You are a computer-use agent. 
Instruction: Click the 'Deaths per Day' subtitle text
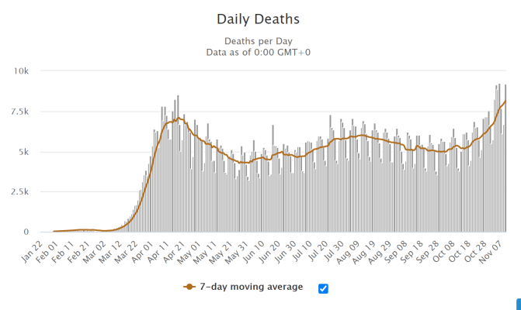[260, 41]
